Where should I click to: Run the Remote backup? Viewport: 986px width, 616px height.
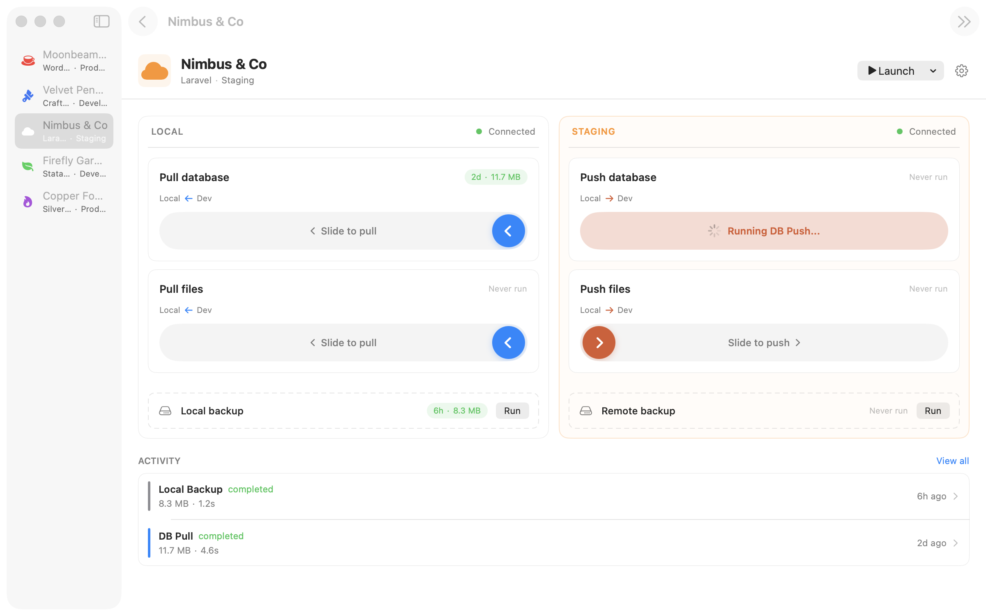click(933, 411)
